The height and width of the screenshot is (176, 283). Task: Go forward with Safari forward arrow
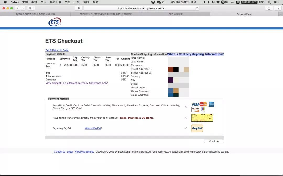coord(23,8)
